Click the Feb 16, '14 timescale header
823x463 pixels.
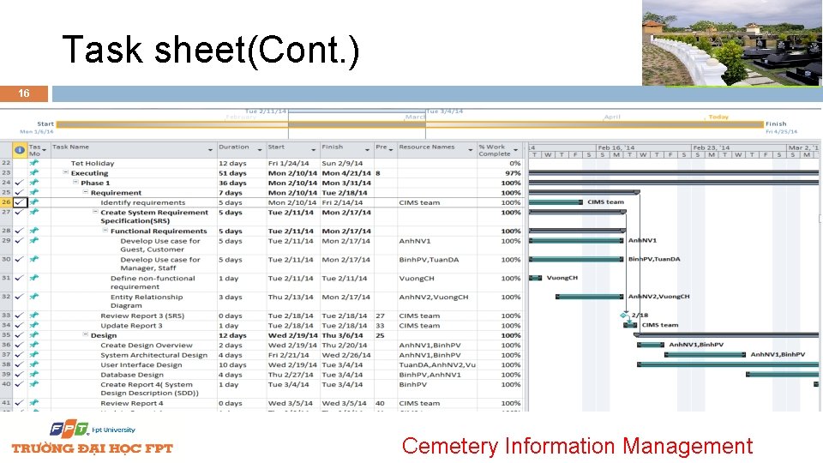[616, 147]
